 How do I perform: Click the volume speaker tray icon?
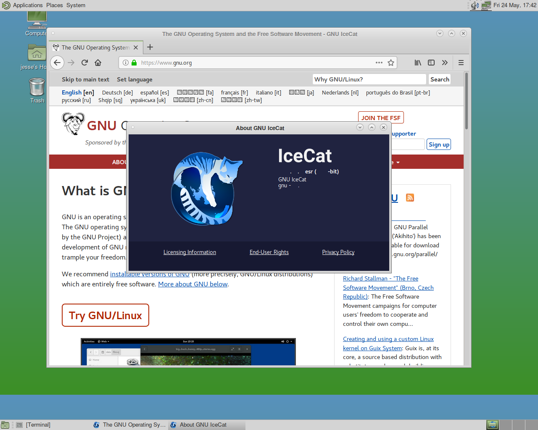[475, 5]
